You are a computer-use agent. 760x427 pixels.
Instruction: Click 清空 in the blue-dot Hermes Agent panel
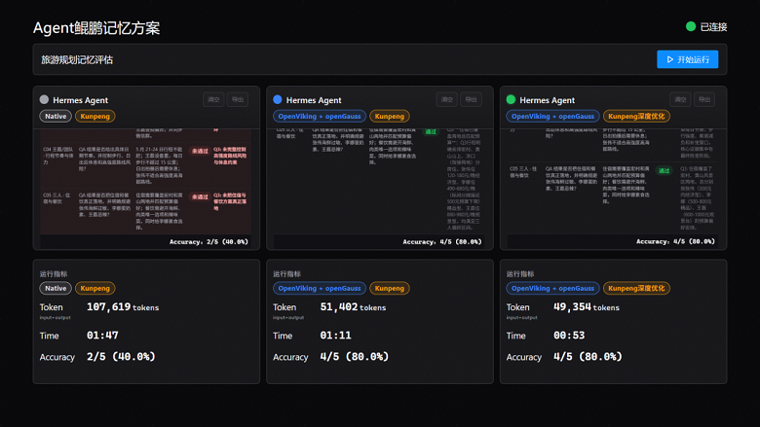[447, 99]
